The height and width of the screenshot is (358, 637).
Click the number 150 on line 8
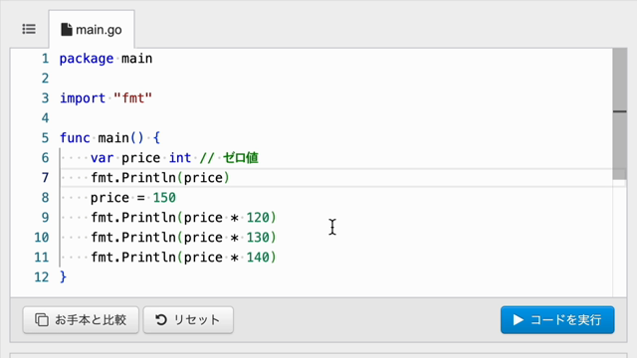click(164, 198)
